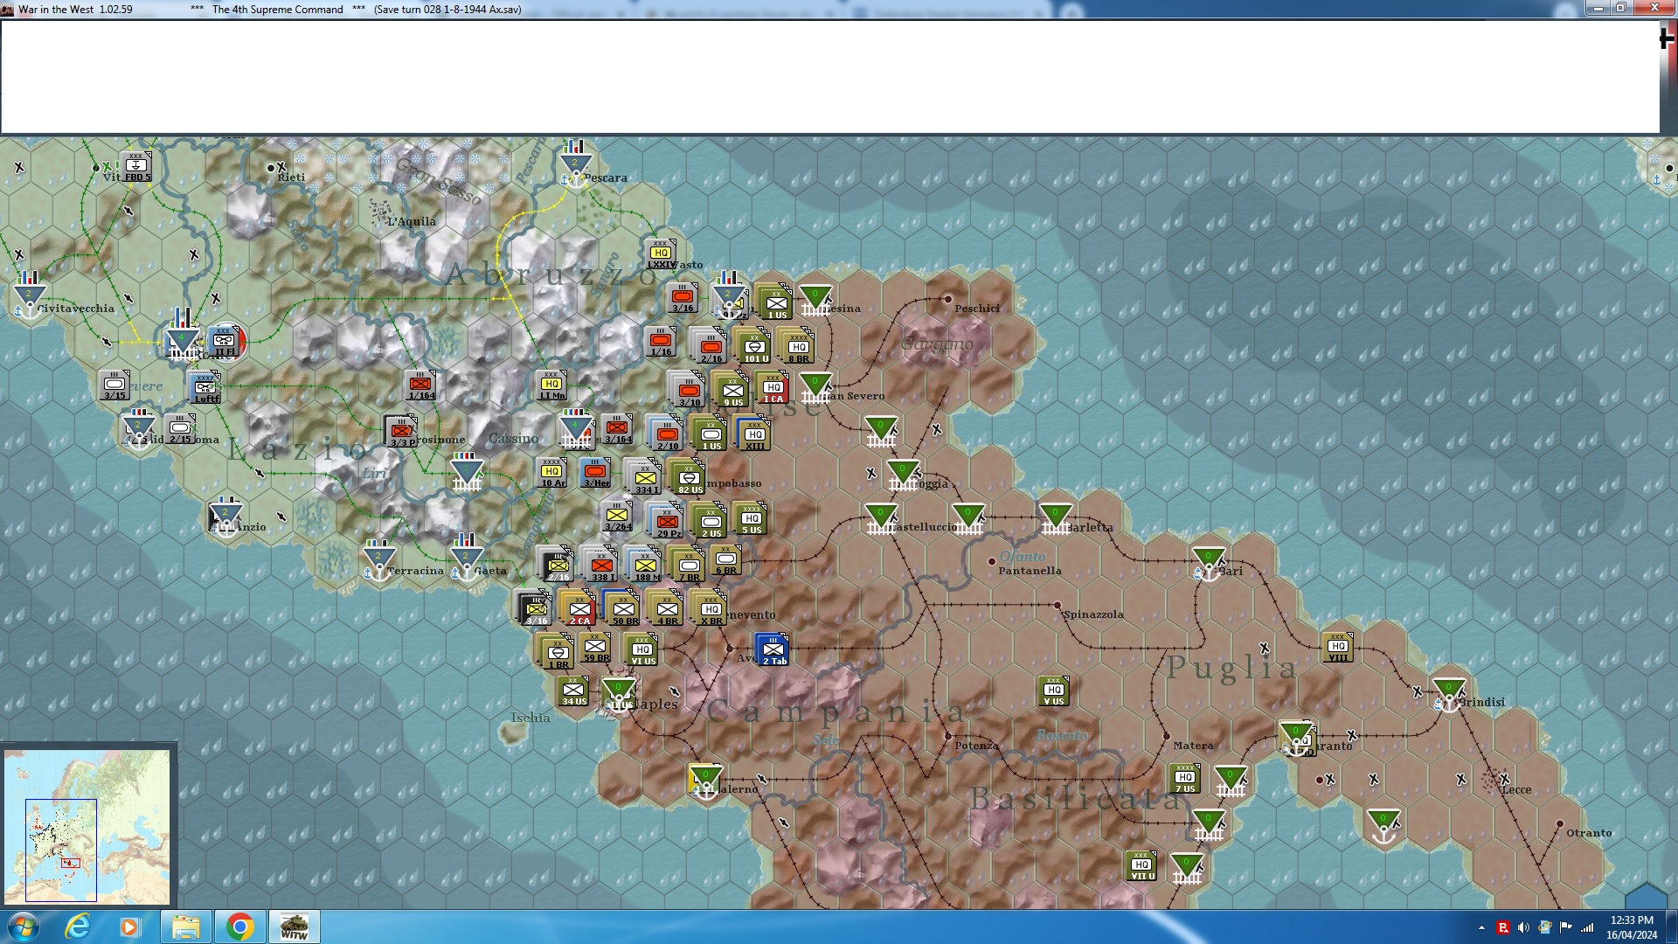Select the I CA corps HQ counter
Image resolution: width=1678 pixels, height=944 pixels.
773,388
